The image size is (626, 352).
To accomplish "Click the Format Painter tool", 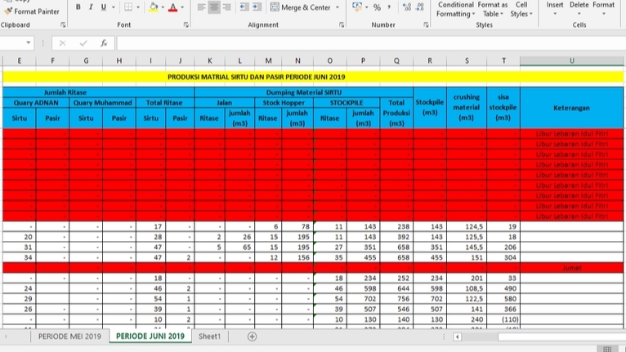I will coord(32,11).
